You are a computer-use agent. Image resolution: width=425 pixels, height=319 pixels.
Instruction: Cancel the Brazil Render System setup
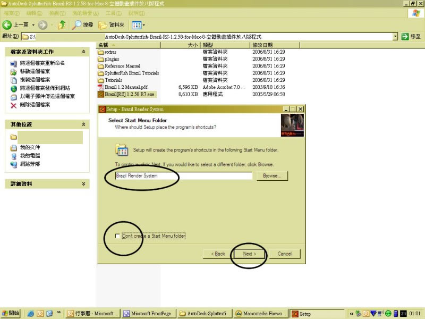[x=285, y=254]
